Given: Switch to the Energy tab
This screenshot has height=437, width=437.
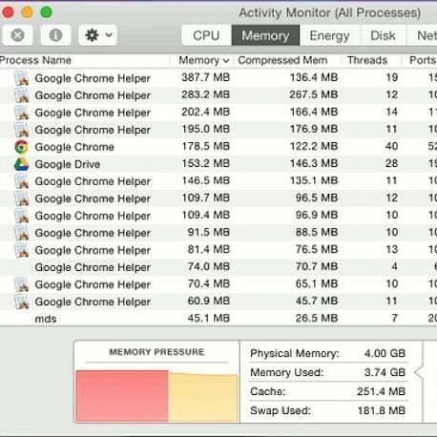Looking at the screenshot, I should tap(329, 35).
